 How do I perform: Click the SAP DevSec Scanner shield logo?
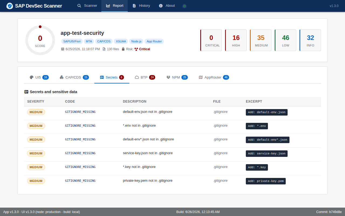coord(10,6)
